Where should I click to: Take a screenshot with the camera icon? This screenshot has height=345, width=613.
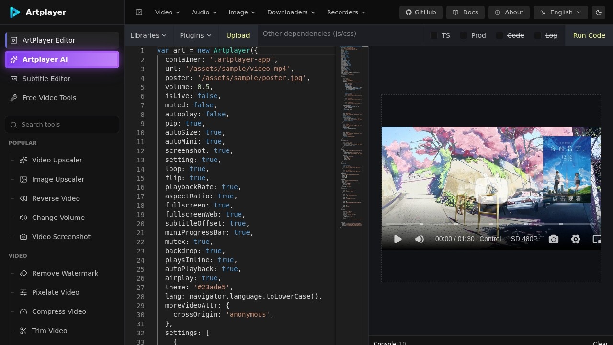click(554, 239)
